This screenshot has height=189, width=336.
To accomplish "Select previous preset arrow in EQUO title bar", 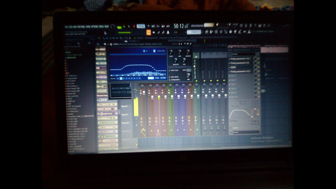I will coord(179,44).
